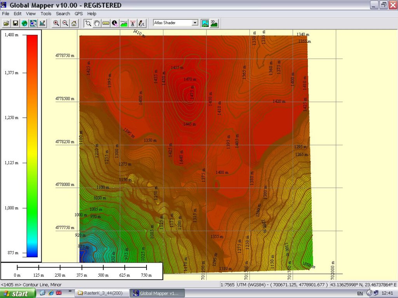Open the Tools menu
The height and width of the screenshot is (298, 398).
point(46,14)
